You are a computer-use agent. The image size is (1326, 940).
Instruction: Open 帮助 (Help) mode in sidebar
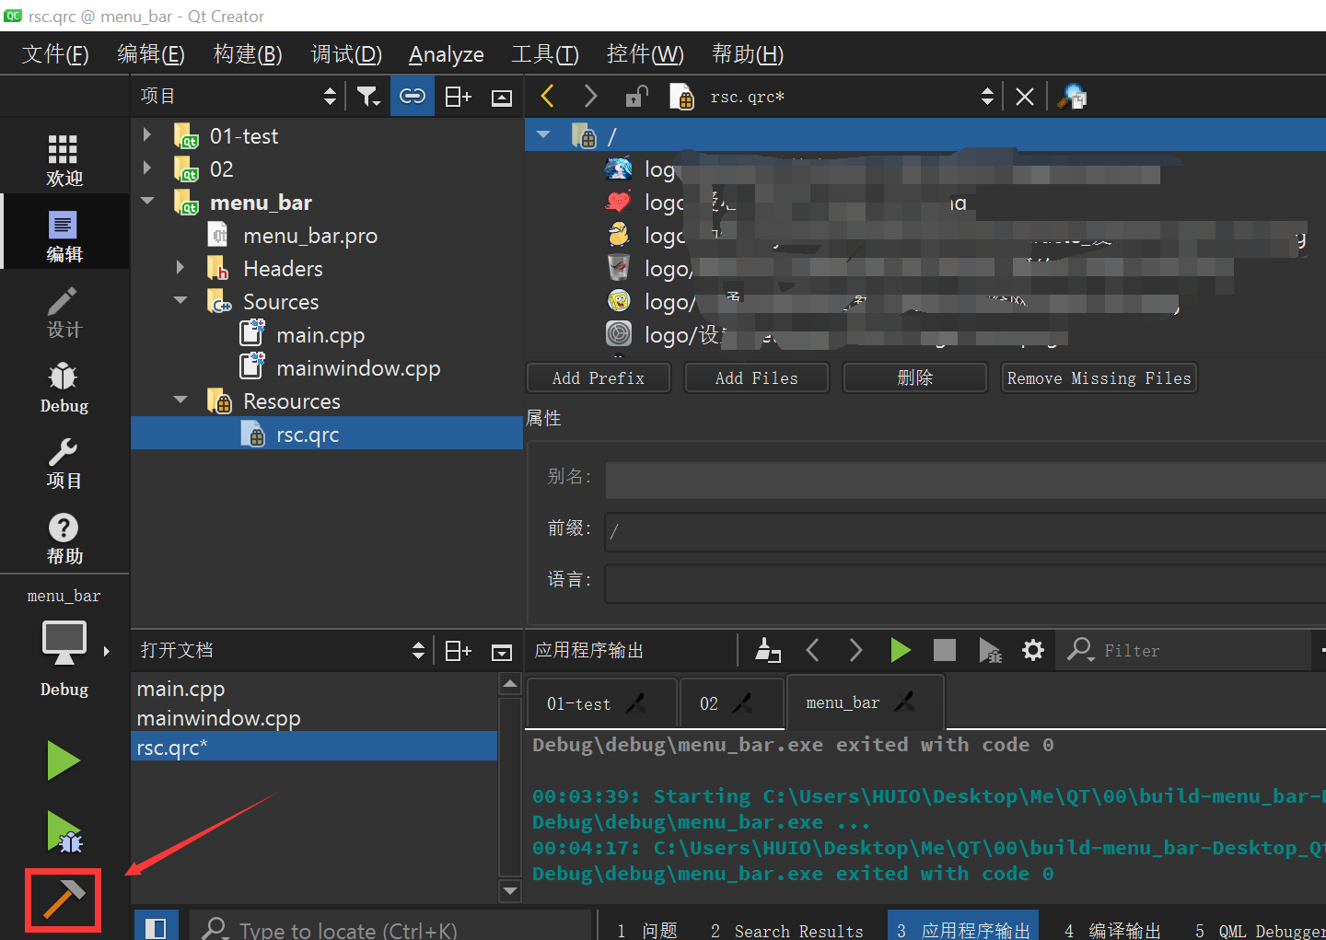pyautogui.click(x=64, y=539)
